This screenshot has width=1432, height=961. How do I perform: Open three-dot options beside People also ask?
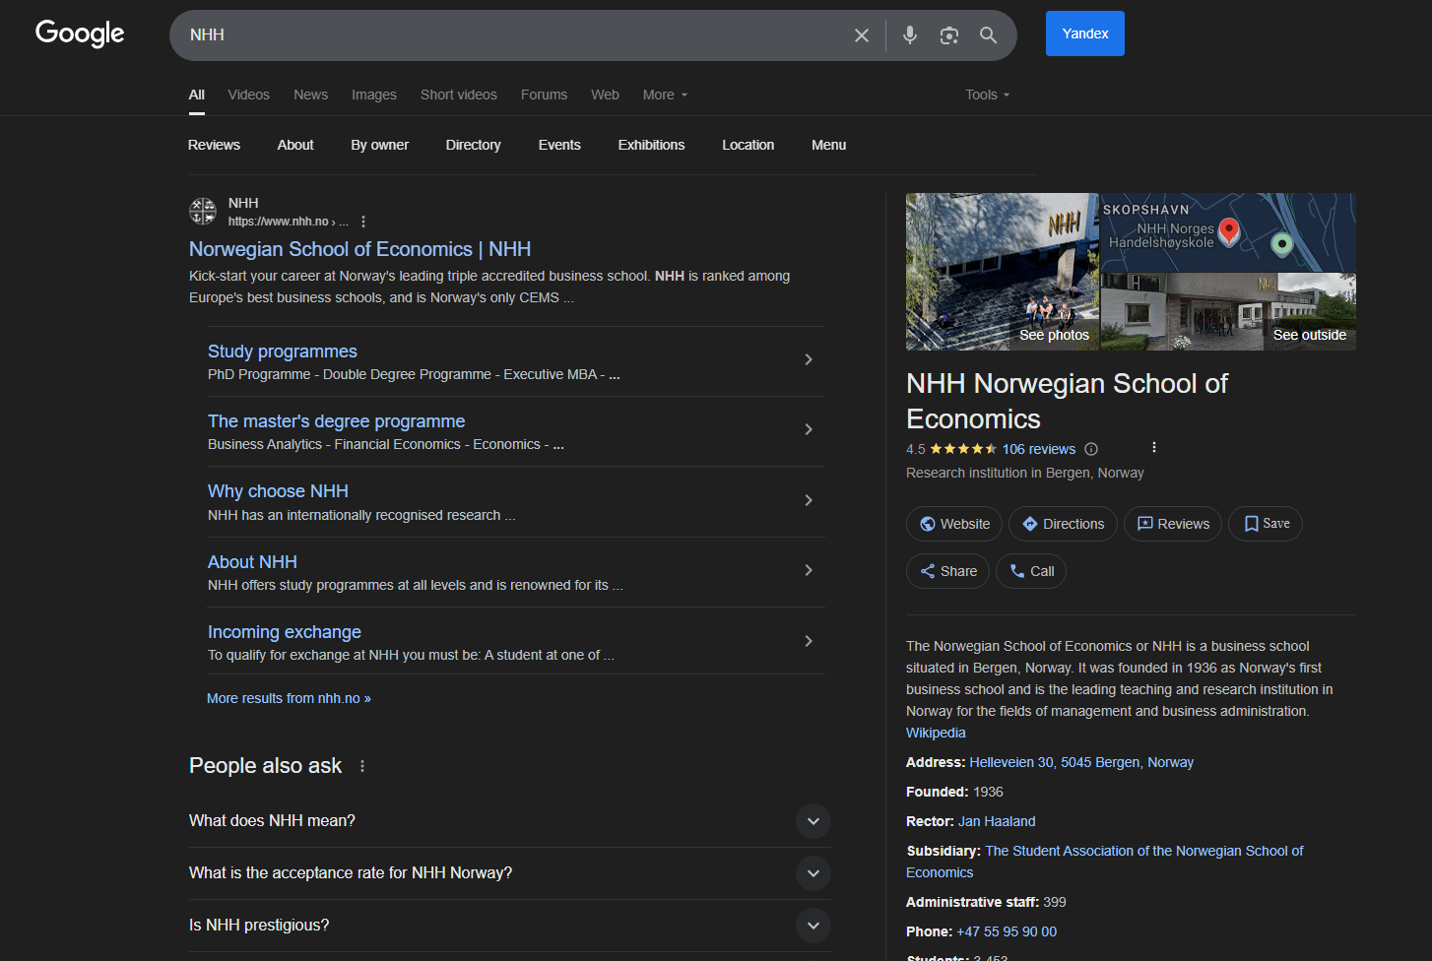point(362,766)
